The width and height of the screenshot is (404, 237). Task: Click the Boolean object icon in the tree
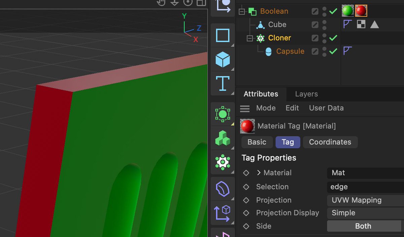[252, 11]
